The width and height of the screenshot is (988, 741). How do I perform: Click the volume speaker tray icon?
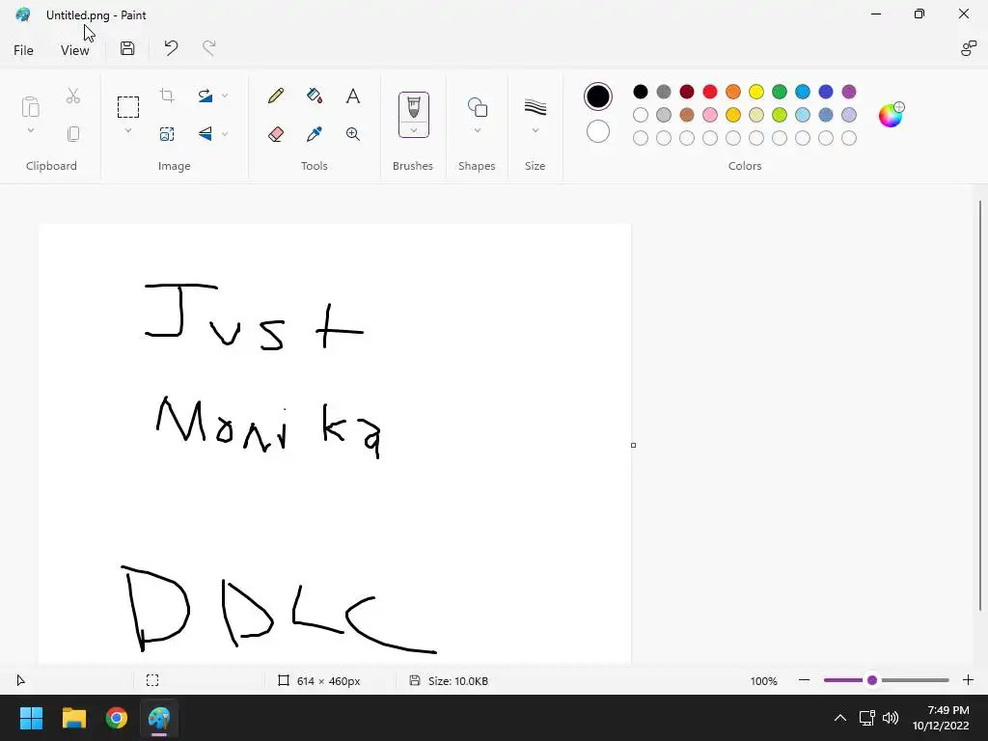[891, 718]
